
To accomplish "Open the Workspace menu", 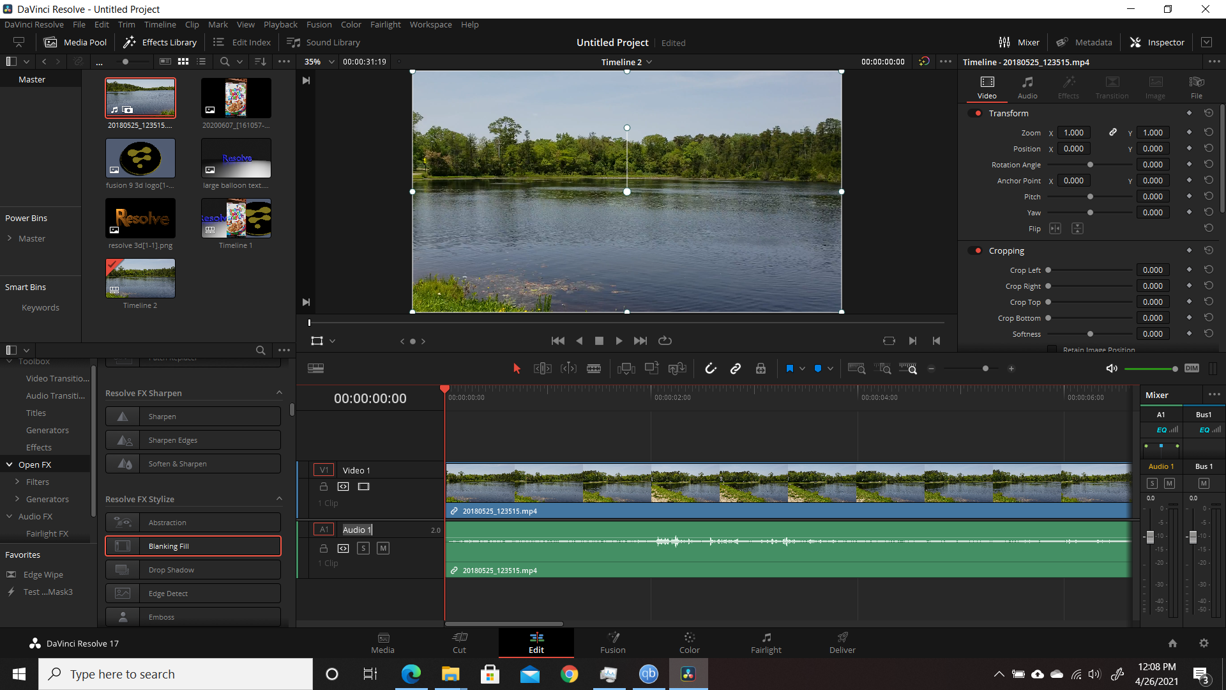I will (x=430, y=24).
